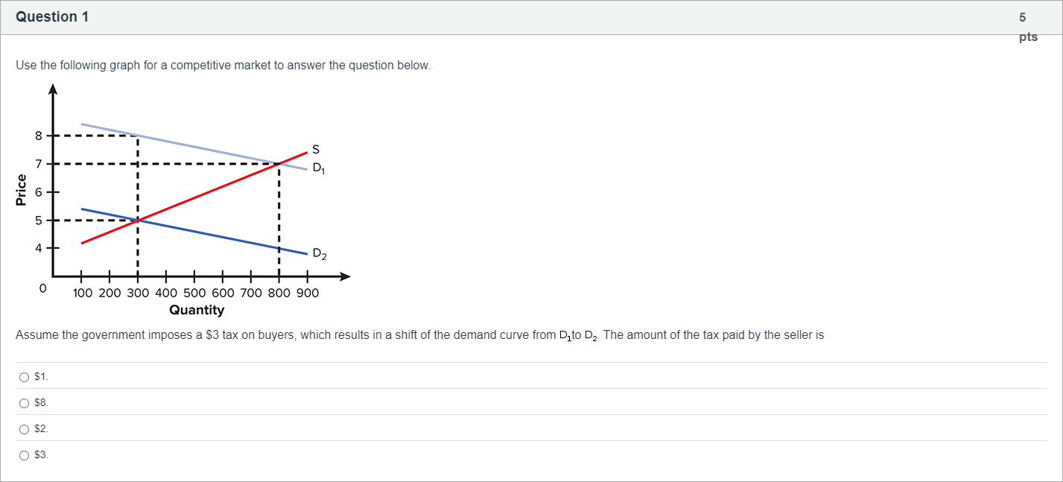The width and height of the screenshot is (1063, 482).
Task: Select the "$1." radio button
Action: 24,377
